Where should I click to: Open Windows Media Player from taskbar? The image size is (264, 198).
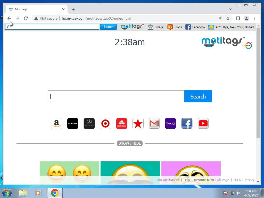(39, 193)
